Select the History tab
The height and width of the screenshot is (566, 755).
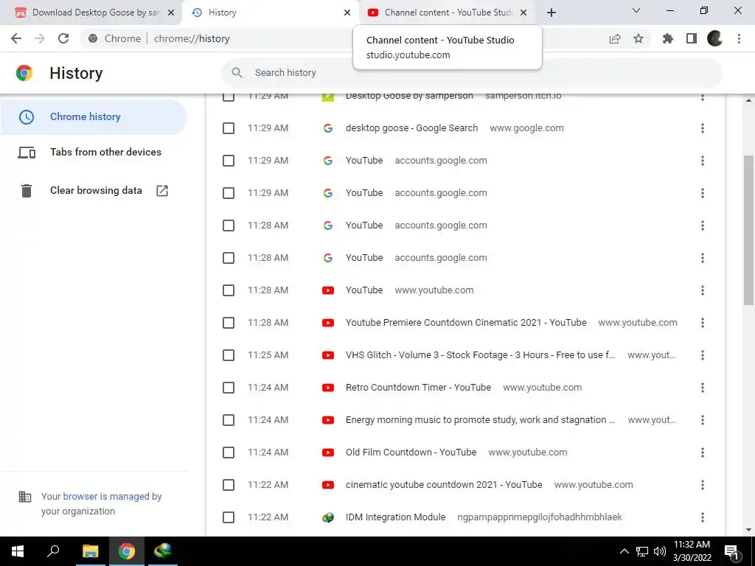tap(271, 13)
